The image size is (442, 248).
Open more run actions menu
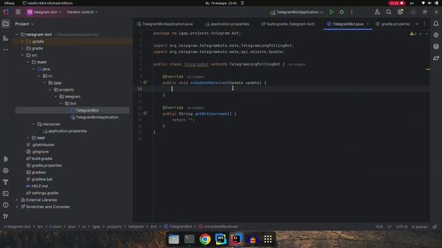coord(352,12)
